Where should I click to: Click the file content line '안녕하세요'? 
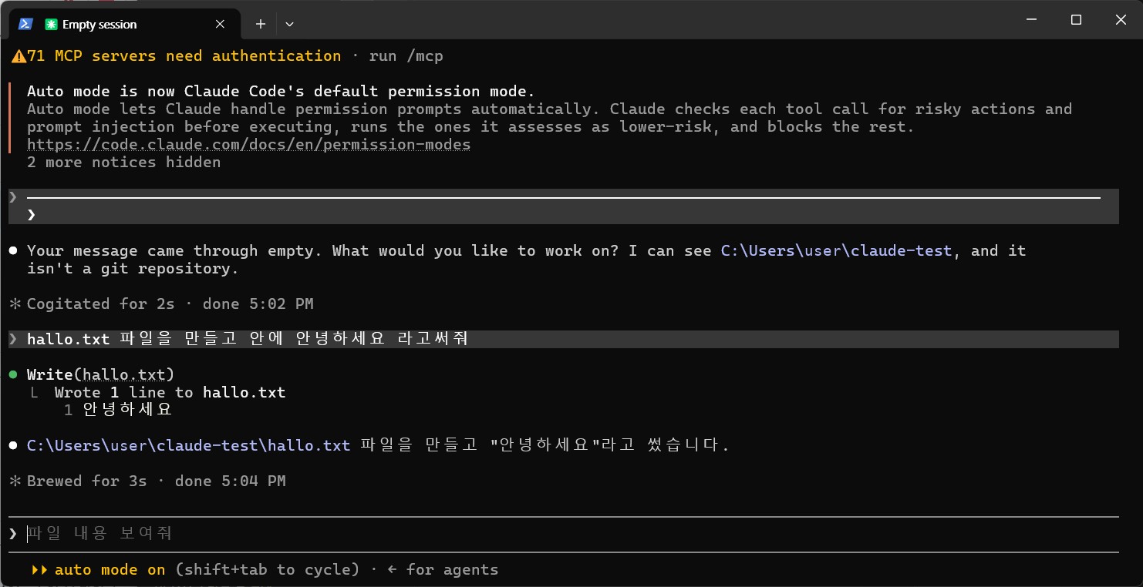127,410
